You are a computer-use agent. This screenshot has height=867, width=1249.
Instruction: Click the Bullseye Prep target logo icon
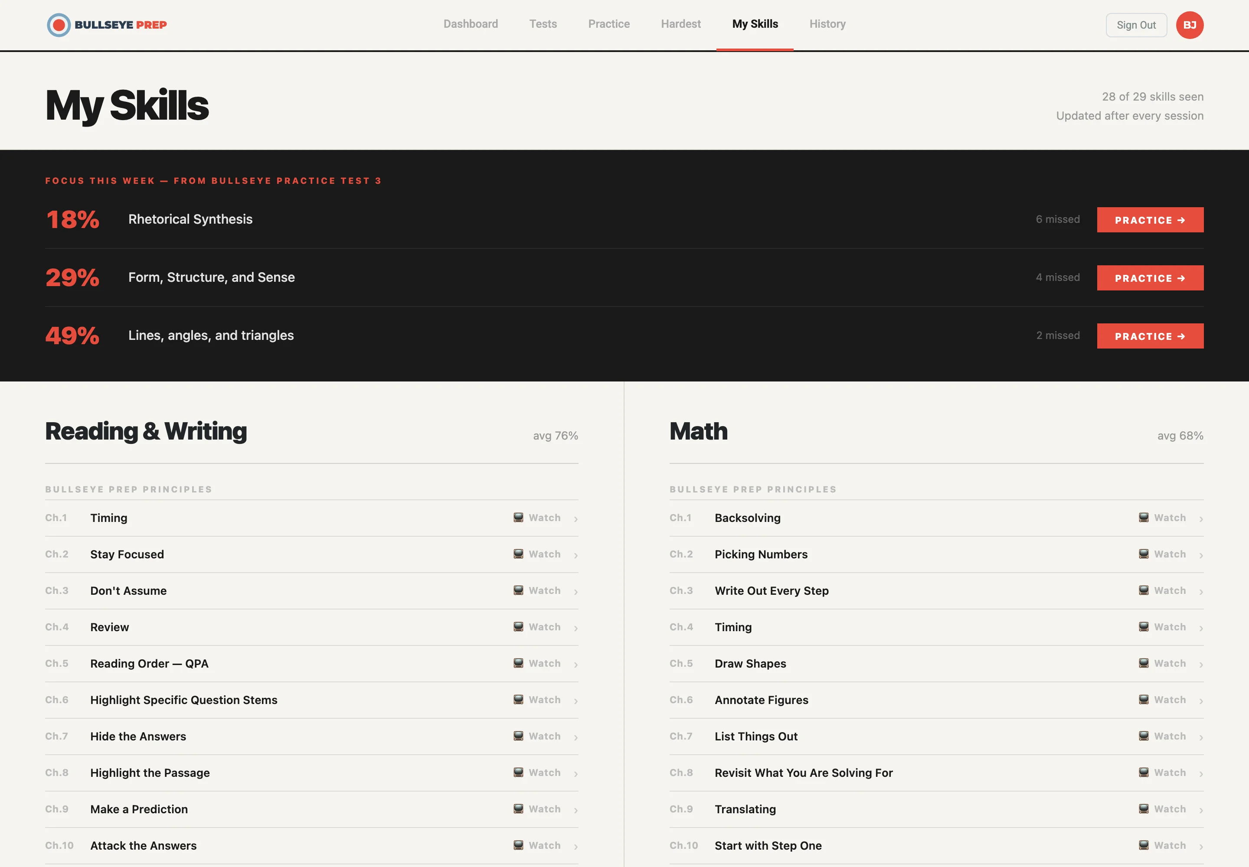59,25
